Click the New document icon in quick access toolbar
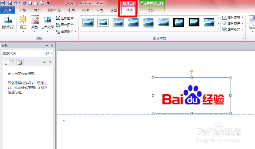 point(30,3)
